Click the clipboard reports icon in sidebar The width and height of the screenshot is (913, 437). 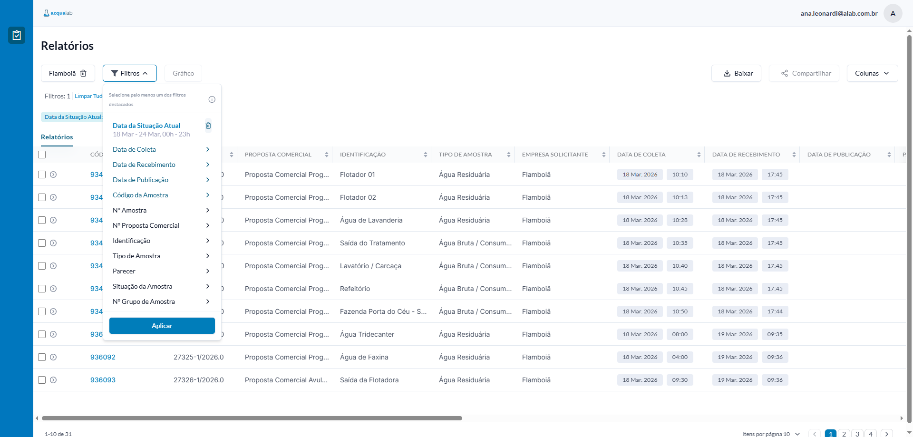17,35
